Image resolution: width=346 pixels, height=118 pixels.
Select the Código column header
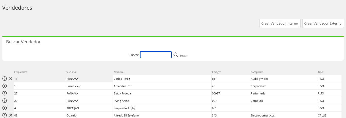[216, 72]
